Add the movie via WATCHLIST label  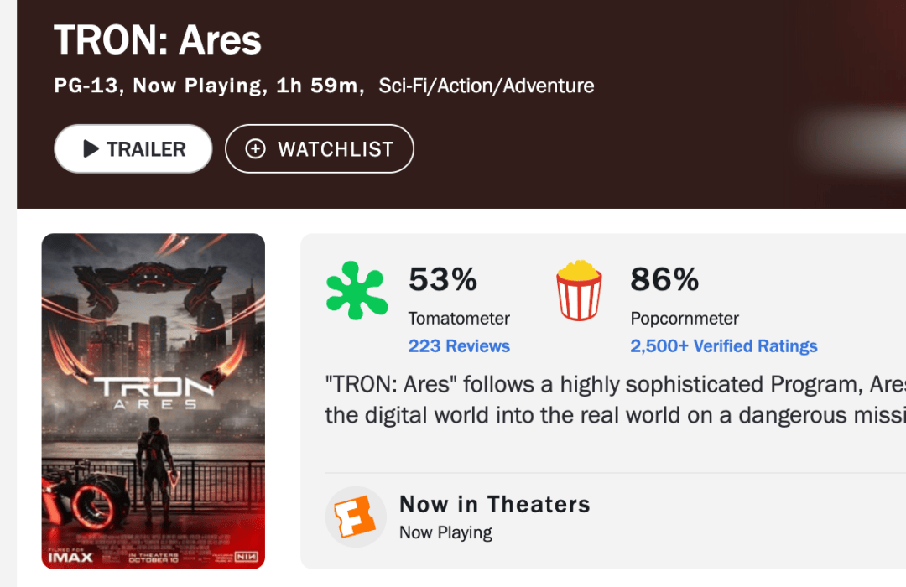click(335, 149)
